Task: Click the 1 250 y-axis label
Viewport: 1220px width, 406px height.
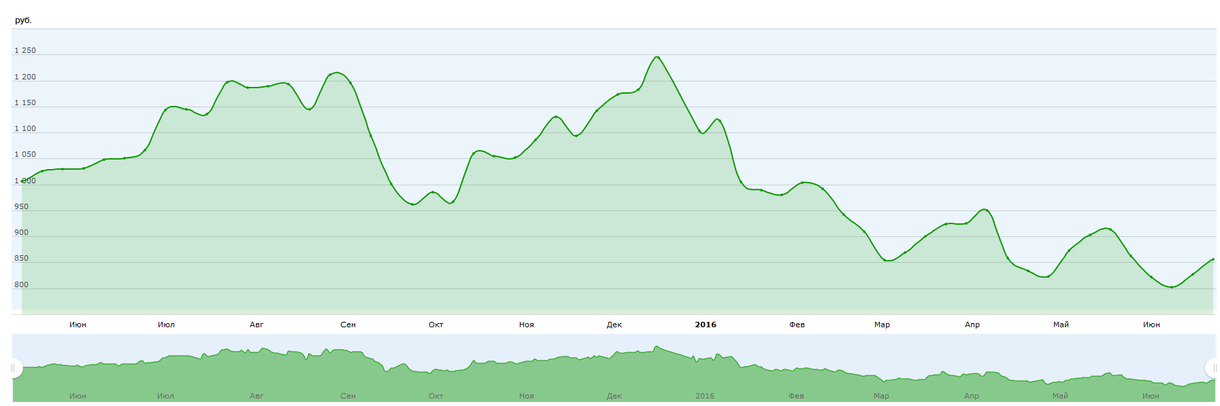Action: tap(25, 51)
